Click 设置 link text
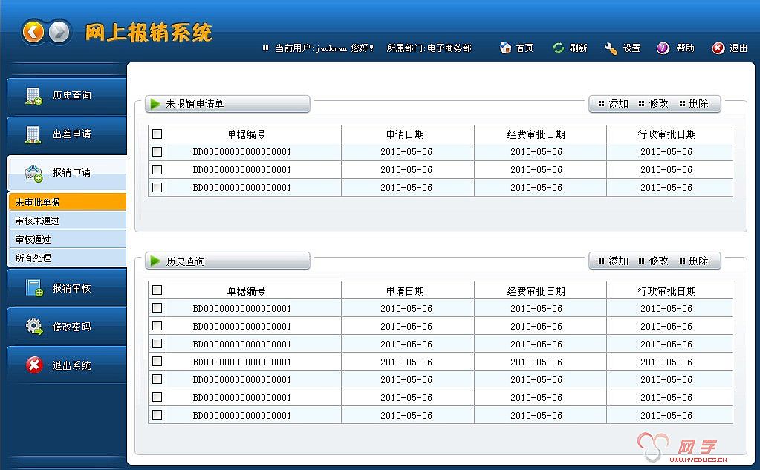Image resolution: width=760 pixels, height=470 pixels. tap(632, 48)
